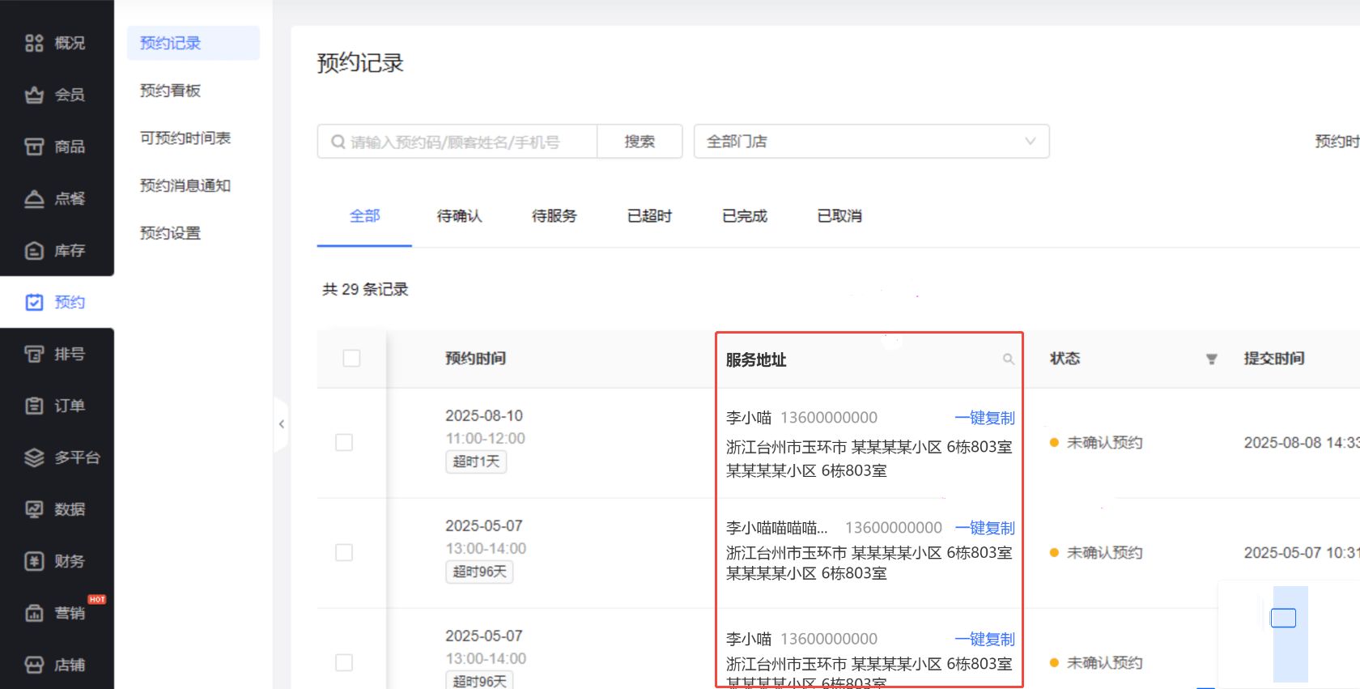Click the 排号 queue icon
This screenshot has height=689, width=1360.
[34, 354]
